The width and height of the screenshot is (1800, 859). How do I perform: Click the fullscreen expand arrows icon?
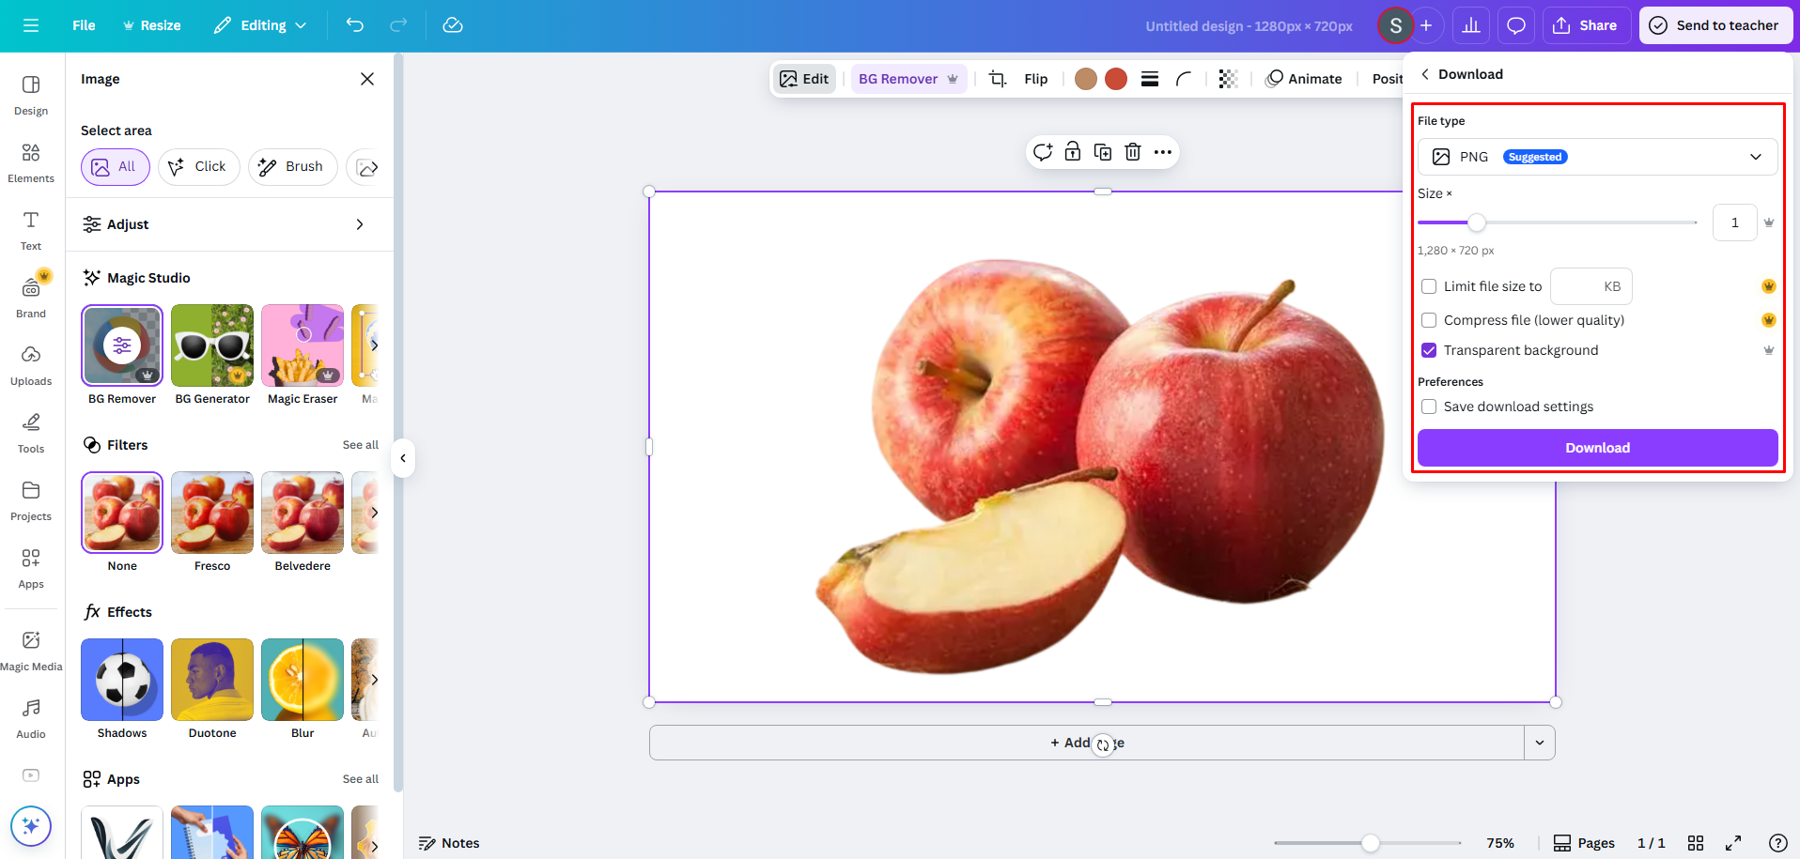pos(1733,843)
